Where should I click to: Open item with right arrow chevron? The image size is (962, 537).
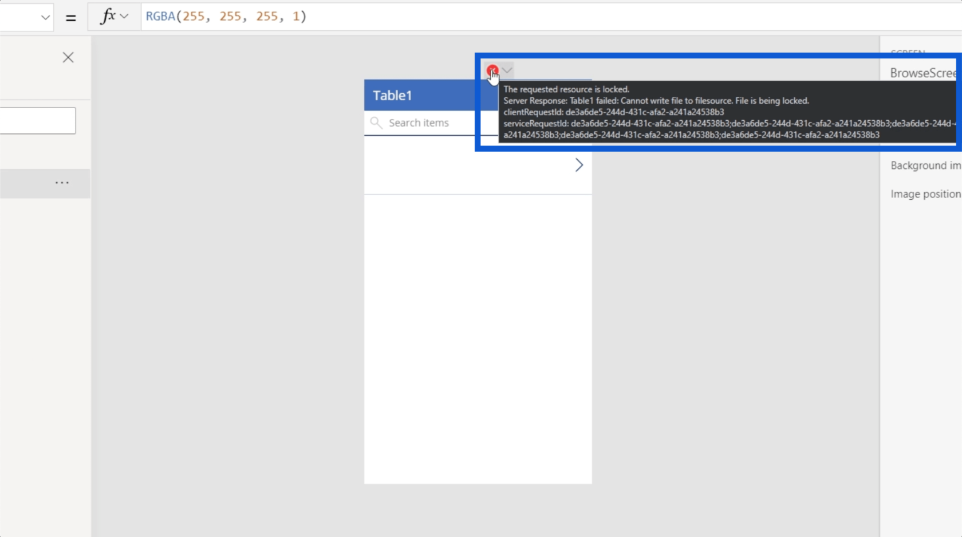coord(579,165)
